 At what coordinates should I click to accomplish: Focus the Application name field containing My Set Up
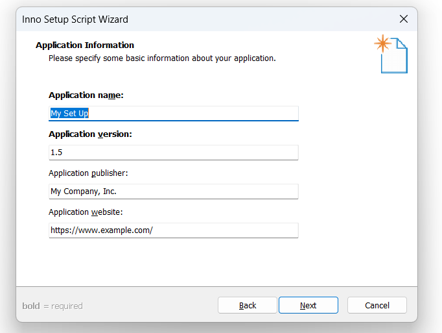(x=173, y=113)
